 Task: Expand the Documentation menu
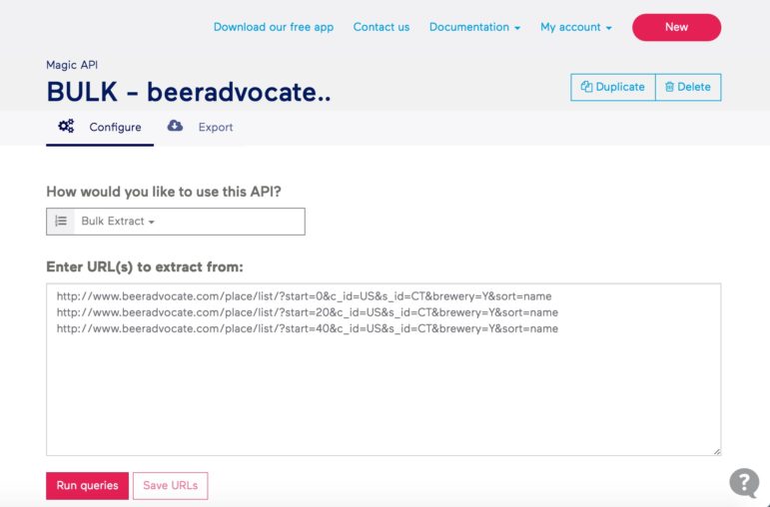474,27
